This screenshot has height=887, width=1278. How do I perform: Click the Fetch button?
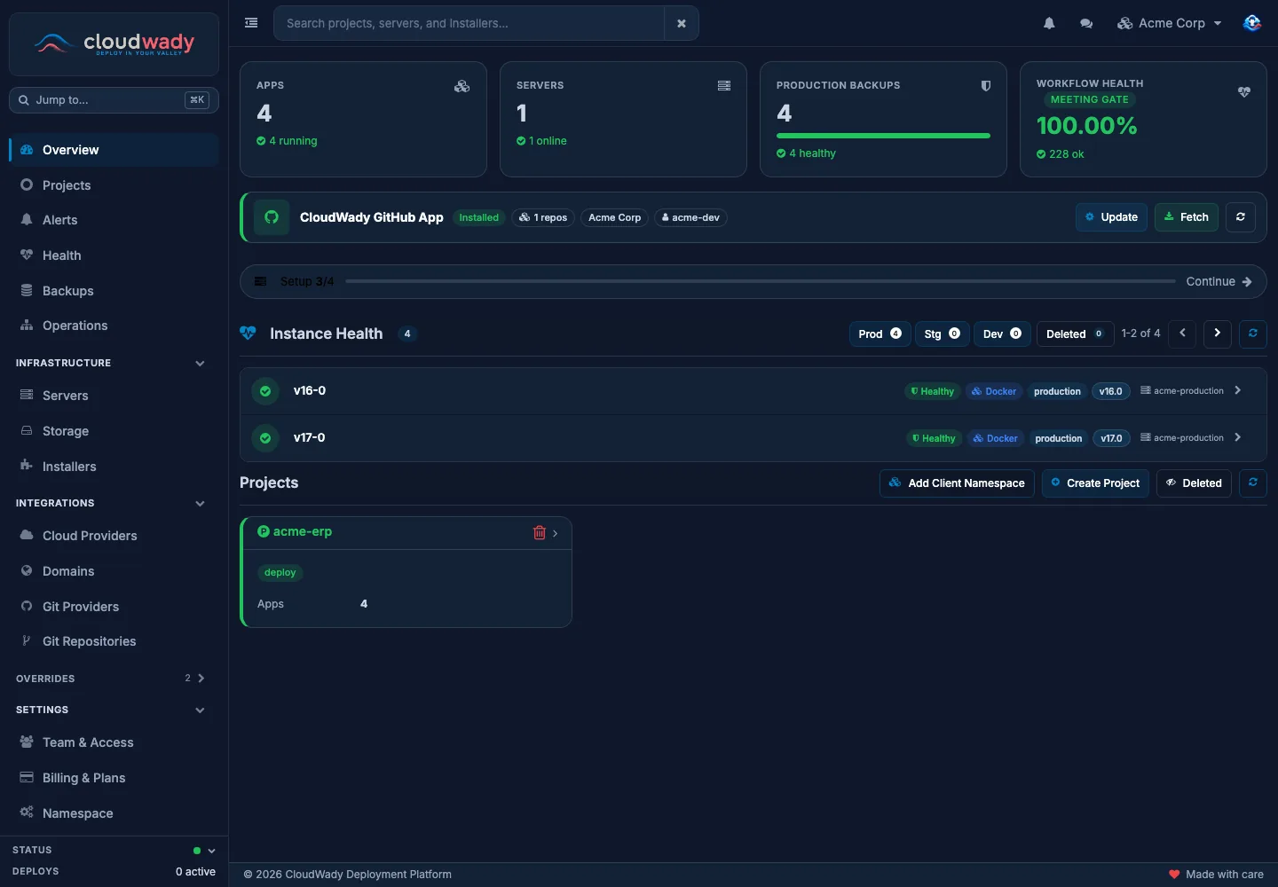1187,217
